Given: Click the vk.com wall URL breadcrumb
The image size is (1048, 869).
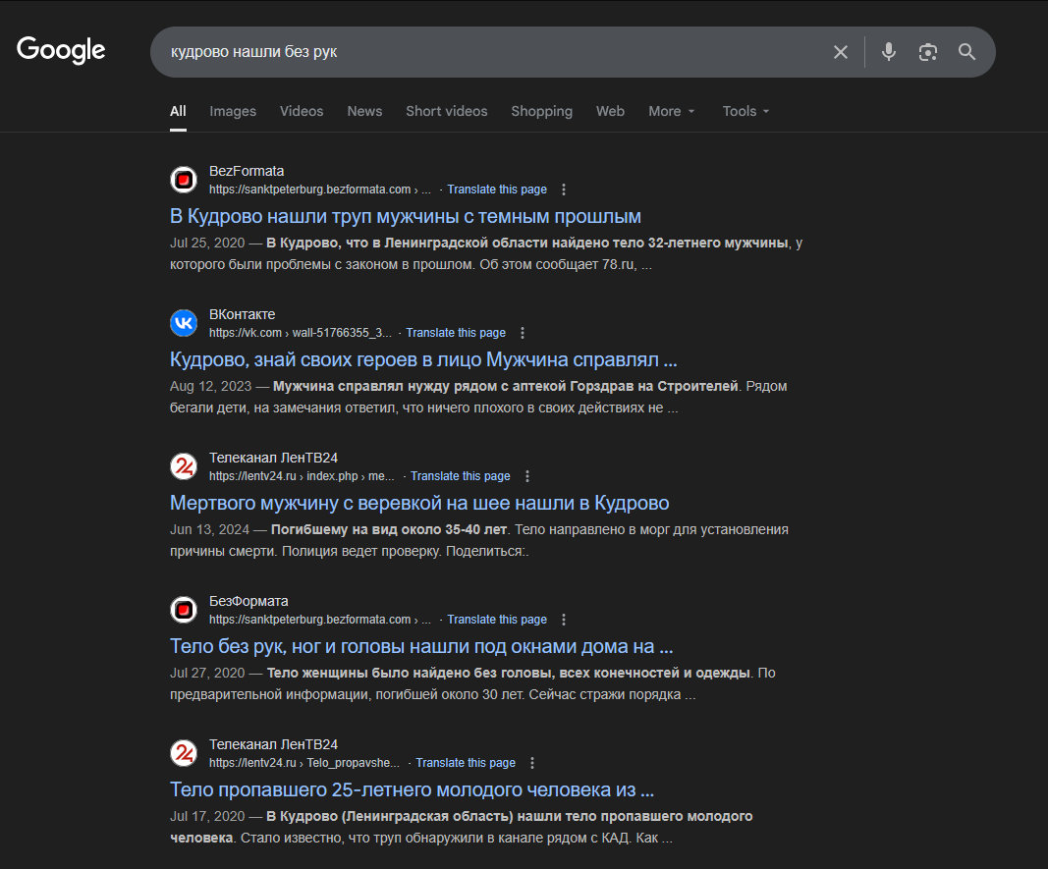Looking at the screenshot, I should point(301,333).
